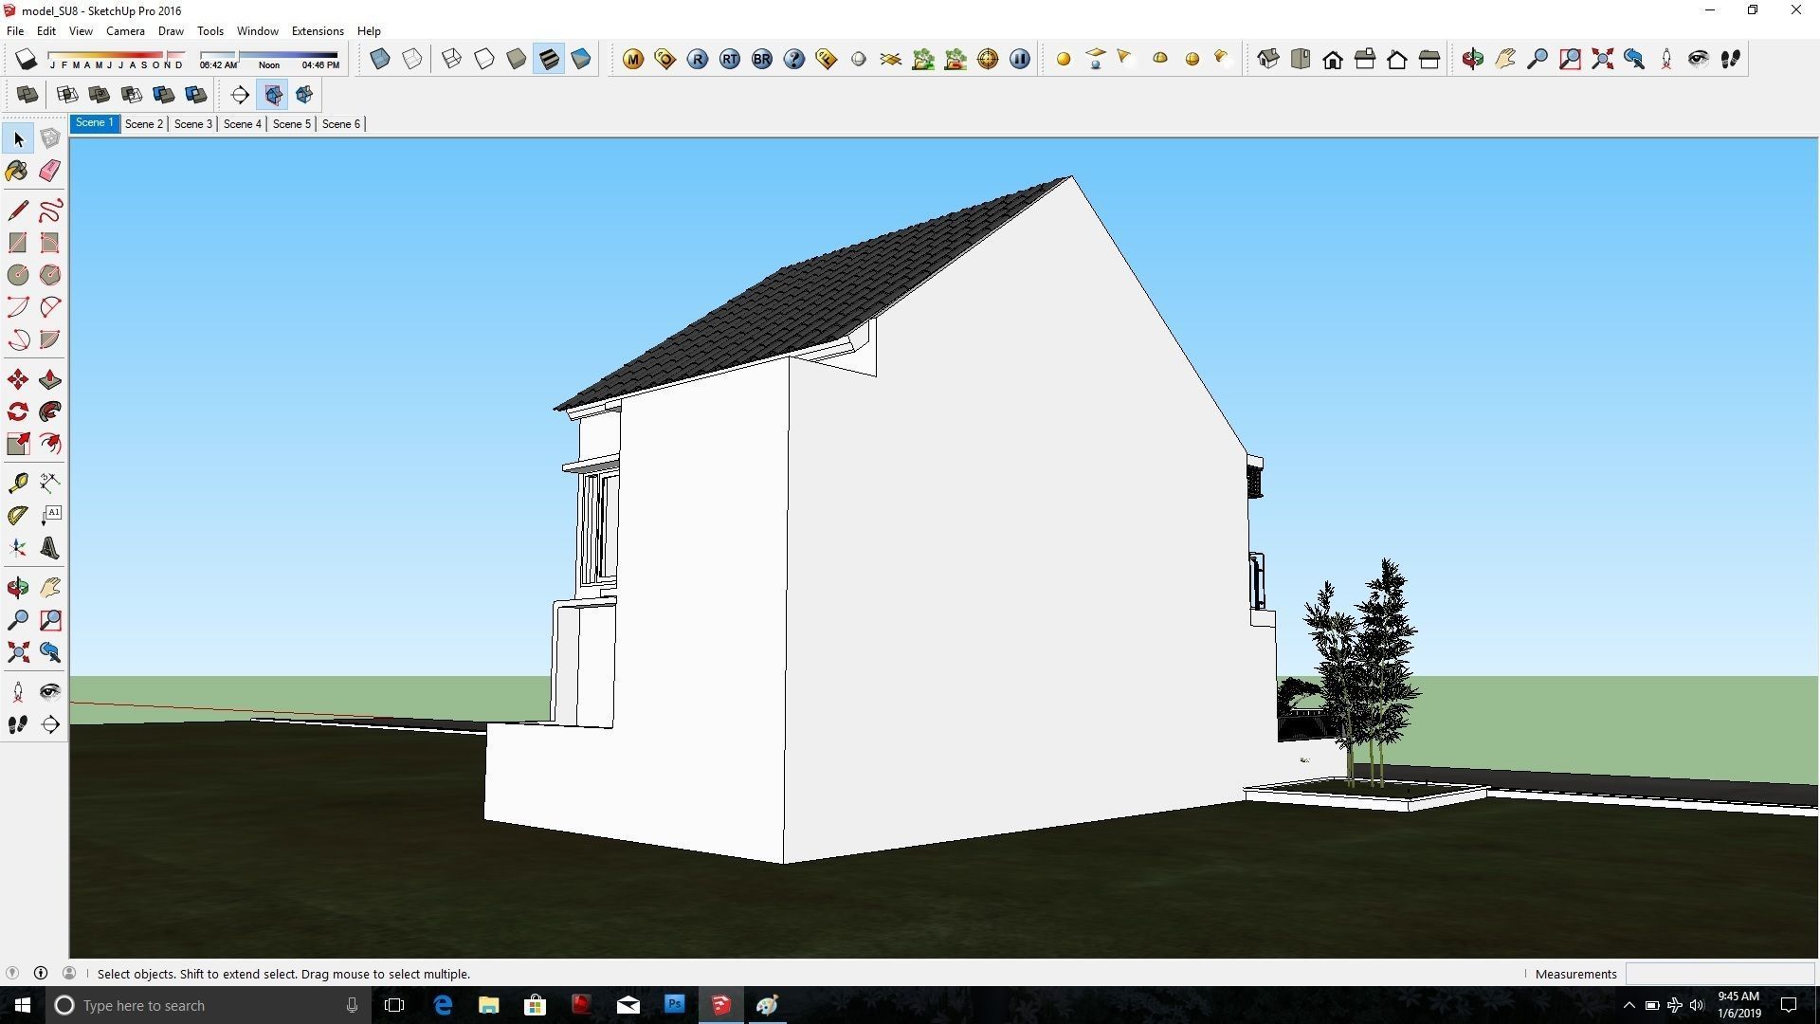Click Section Plane tool in left toolbar
1820x1024 pixels.
[50, 724]
